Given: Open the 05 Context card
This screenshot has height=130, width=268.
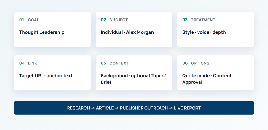Looking at the screenshot, I should point(134,73).
